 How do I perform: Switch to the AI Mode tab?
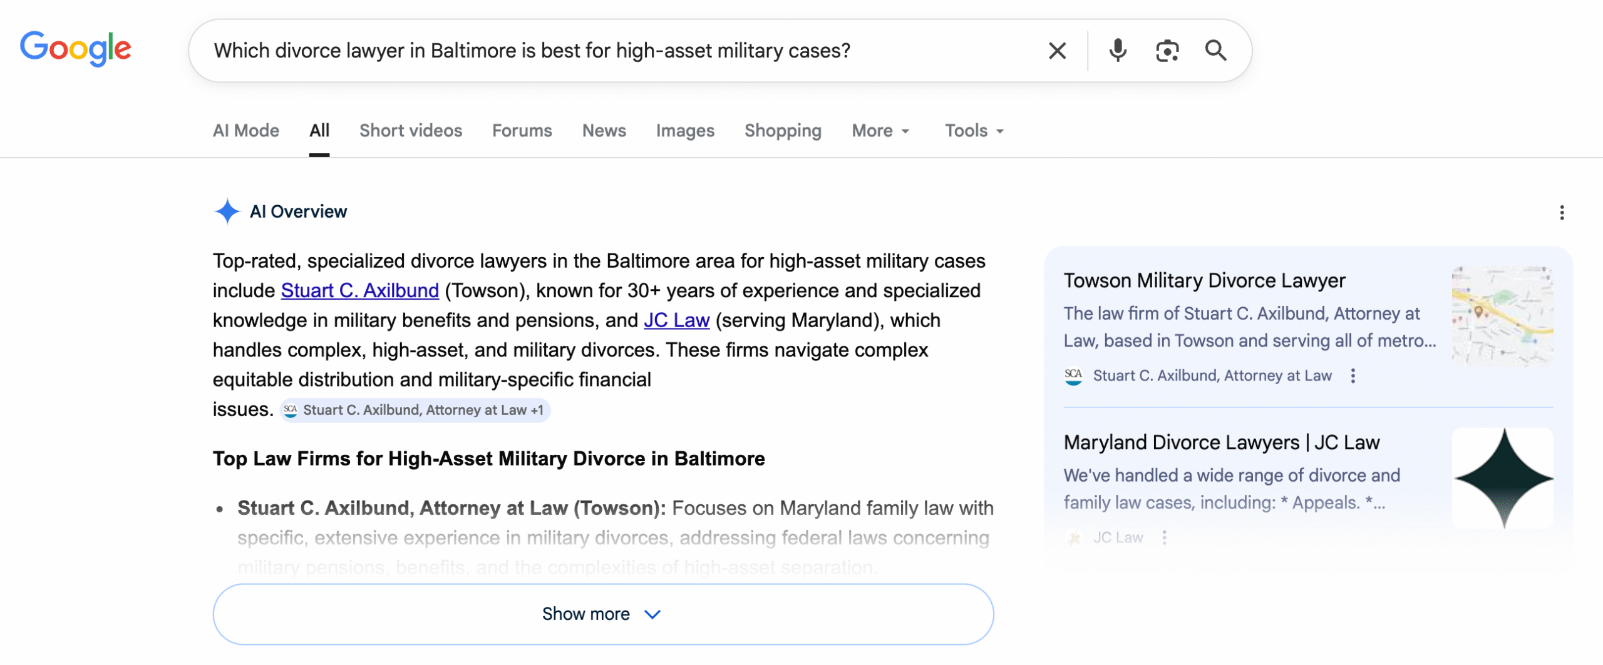click(245, 131)
